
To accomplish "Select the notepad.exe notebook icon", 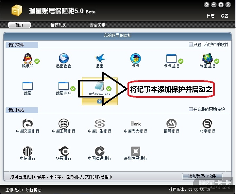I will (99, 86).
